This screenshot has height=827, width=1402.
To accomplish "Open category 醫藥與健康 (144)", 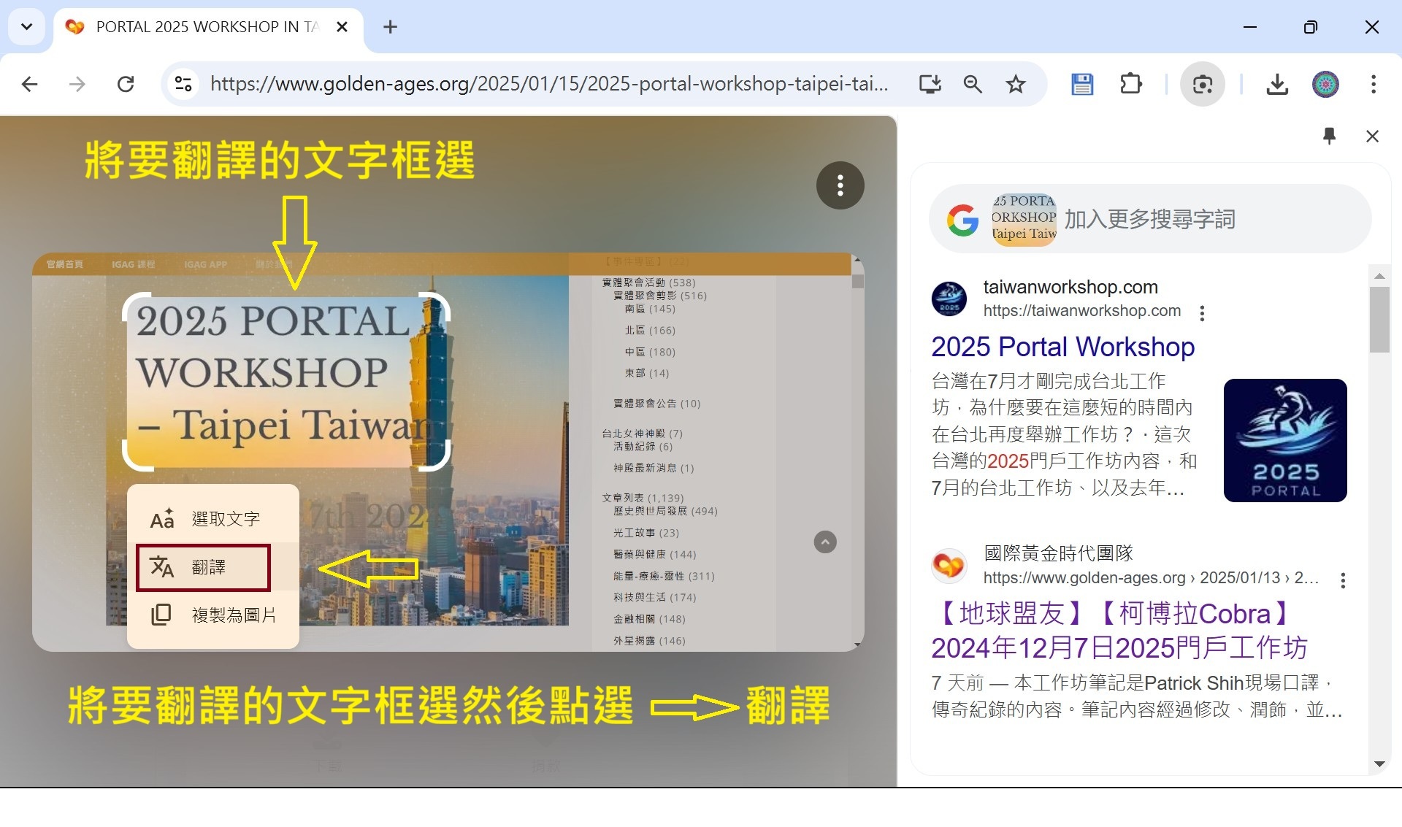I will point(655,555).
